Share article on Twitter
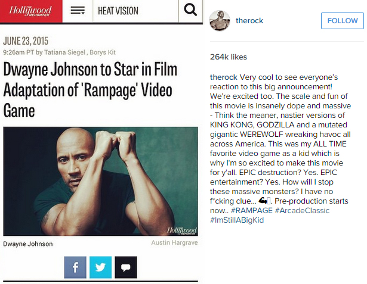The width and height of the screenshot is (367, 284). click(x=101, y=267)
